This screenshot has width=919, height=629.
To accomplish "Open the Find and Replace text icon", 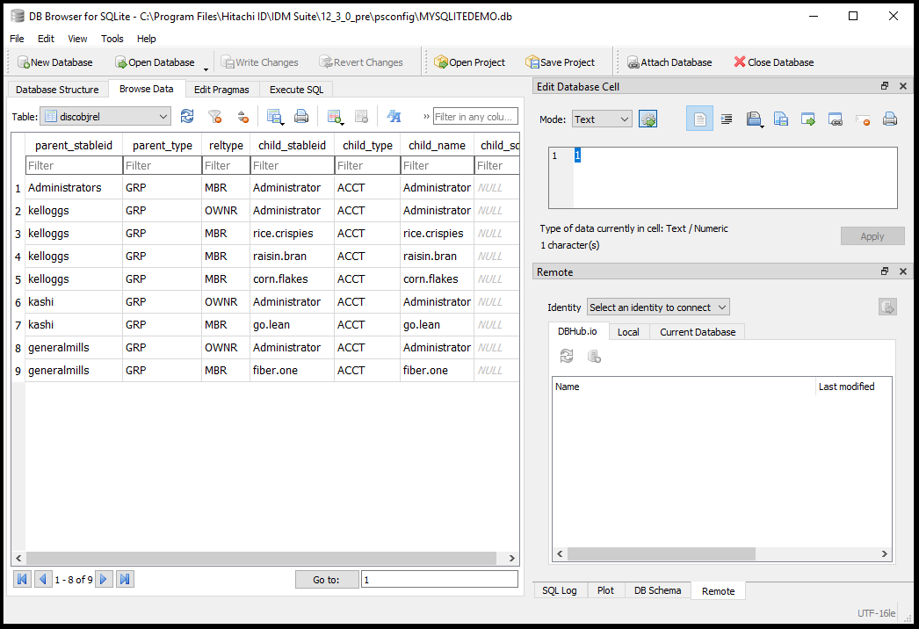I will (394, 117).
